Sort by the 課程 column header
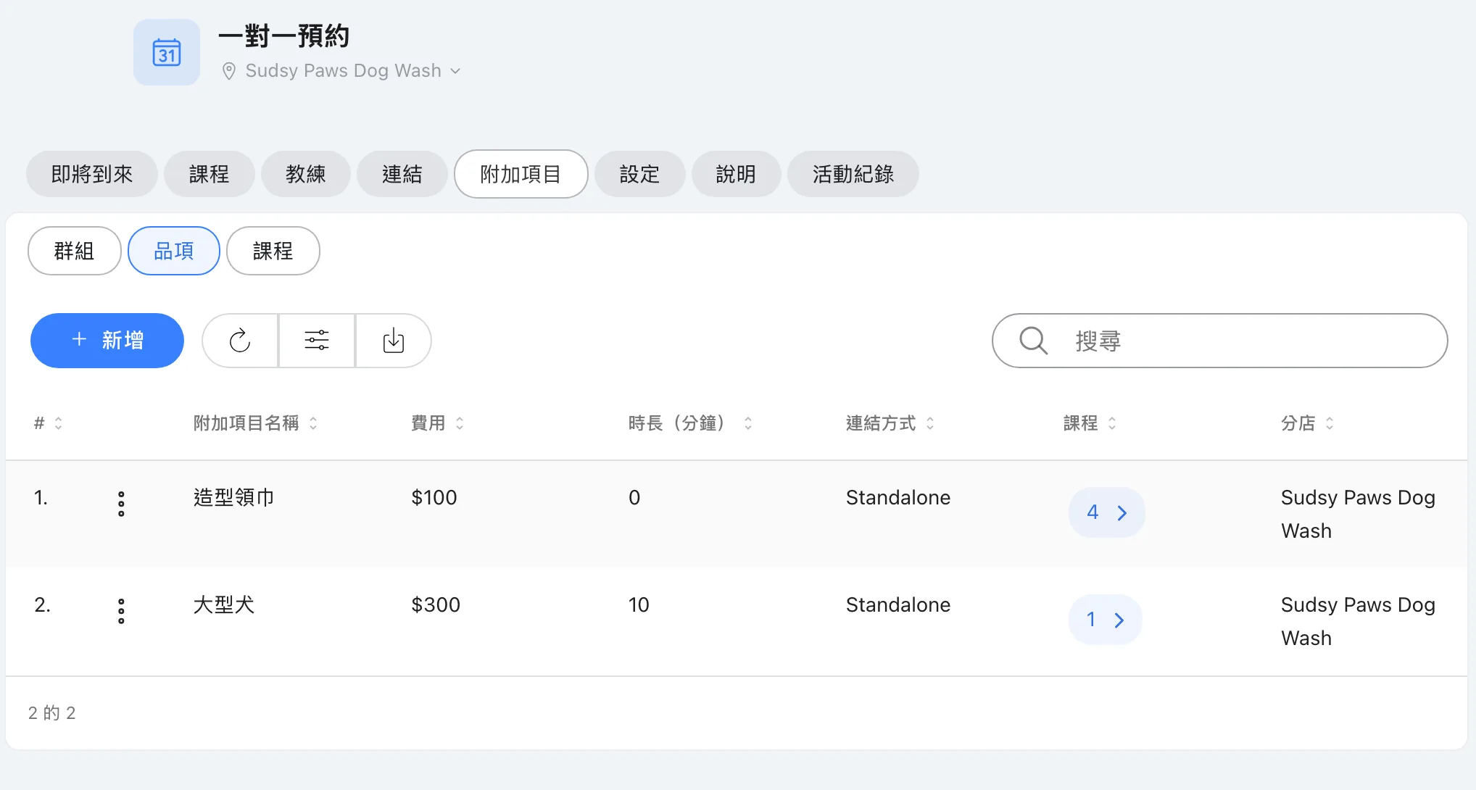 click(x=1090, y=423)
